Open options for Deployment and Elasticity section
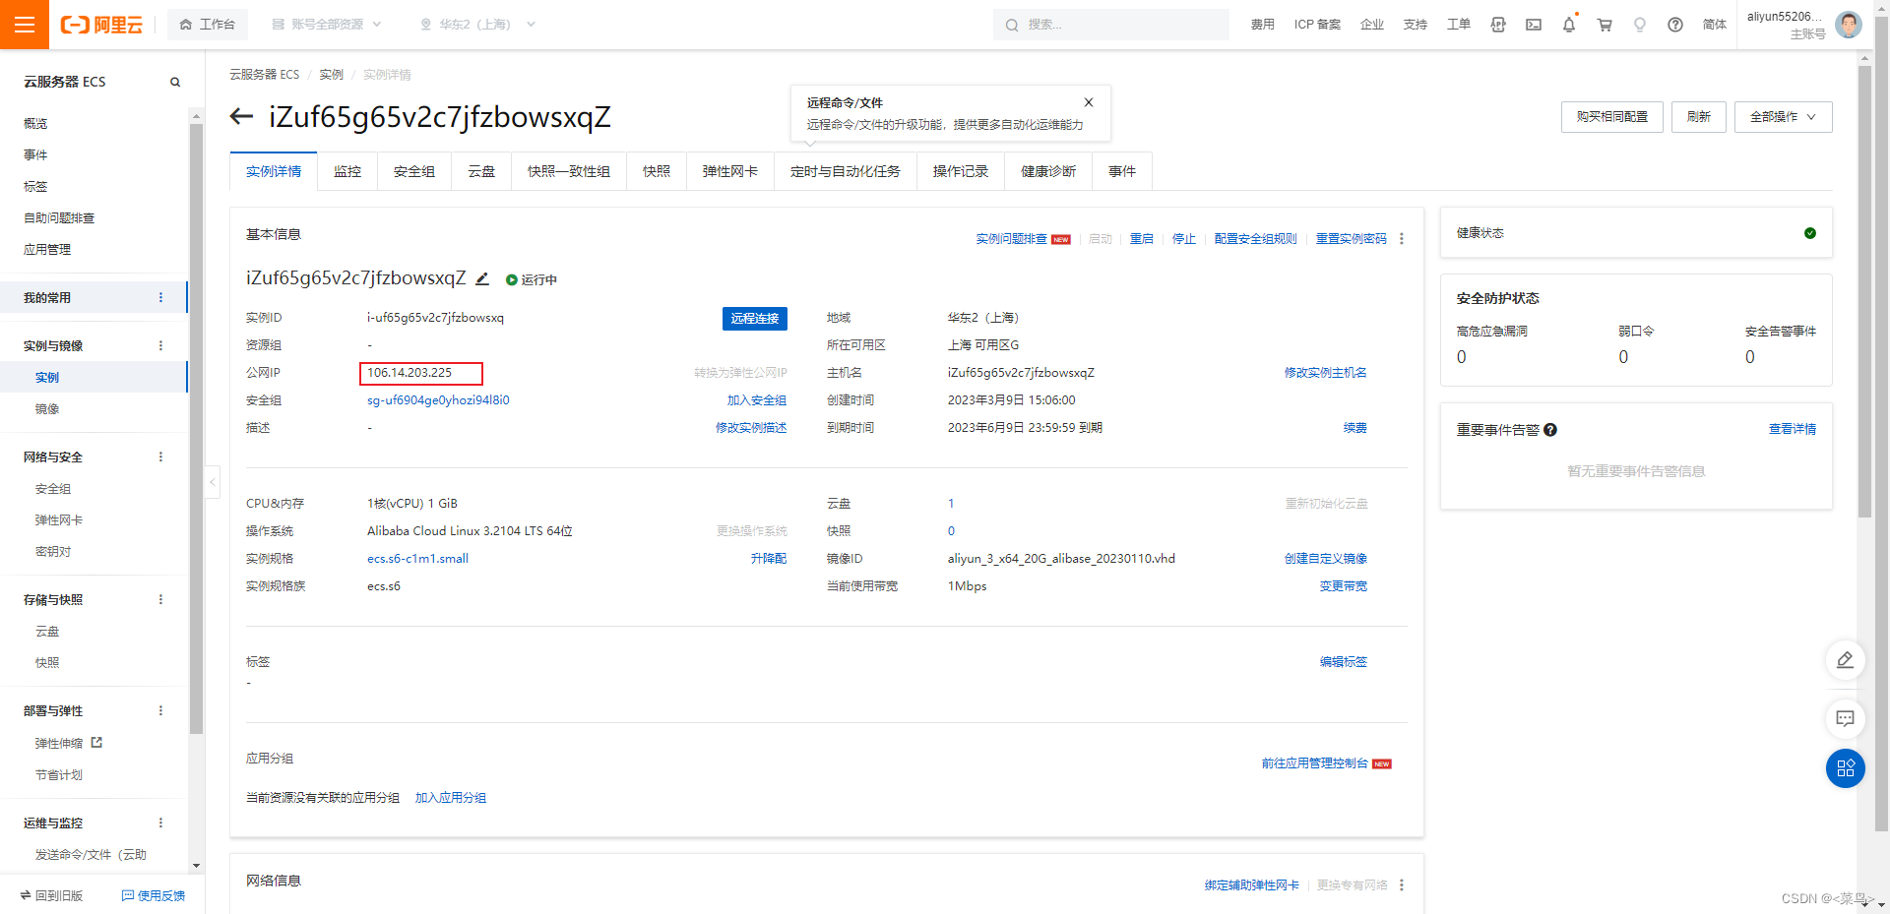The width and height of the screenshot is (1890, 914). coord(161,710)
